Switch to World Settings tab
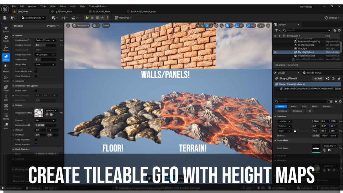 coord(312,73)
